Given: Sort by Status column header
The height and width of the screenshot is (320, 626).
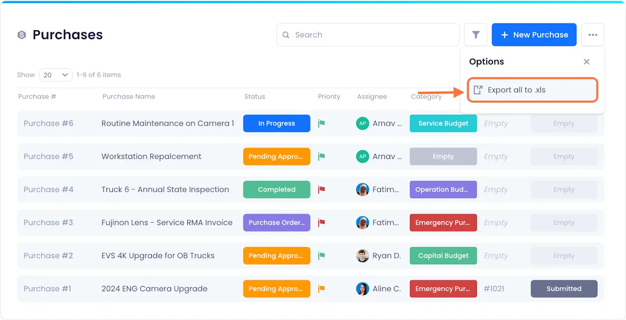Looking at the screenshot, I should pyautogui.click(x=255, y=96).
